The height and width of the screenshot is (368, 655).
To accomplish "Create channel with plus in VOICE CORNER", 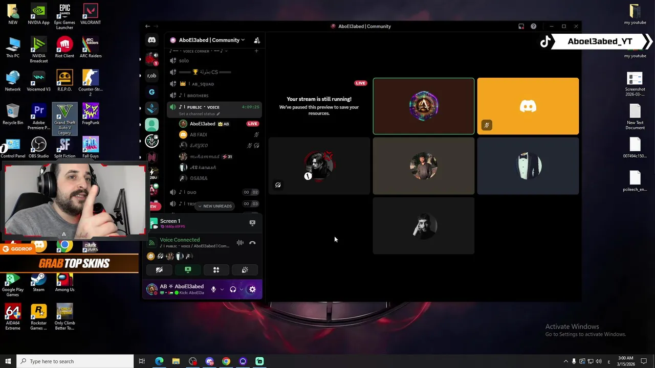I will [256, 51].
